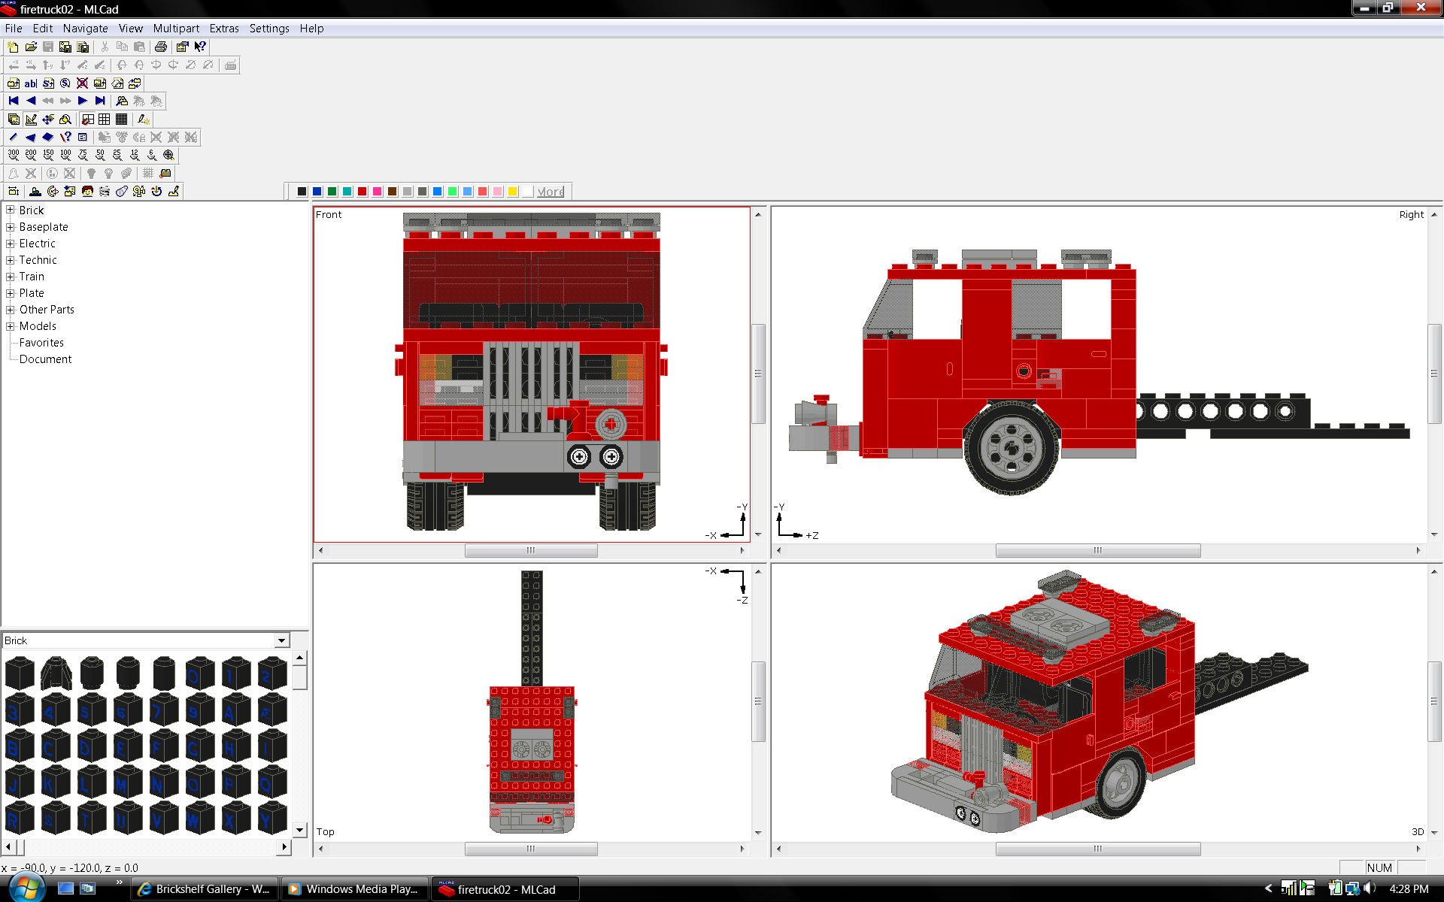
Task: Set zoom to 100 percent
Action: pyautogui.click(x=65, y=155)
